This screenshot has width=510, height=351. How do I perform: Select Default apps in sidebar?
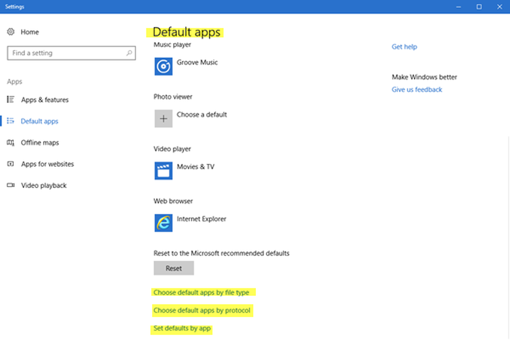click(39, 121)
